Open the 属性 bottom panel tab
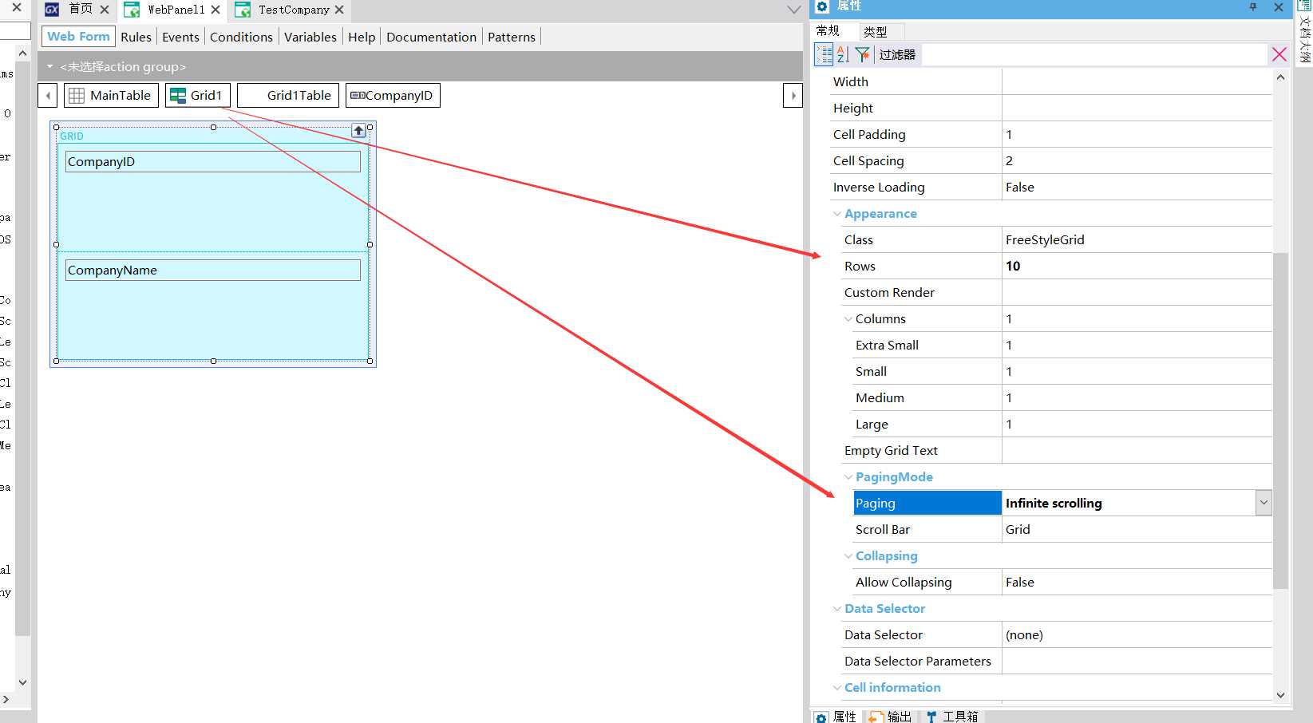The width and height of the screenshot is (1313, 723). click(x=835, y=716)
